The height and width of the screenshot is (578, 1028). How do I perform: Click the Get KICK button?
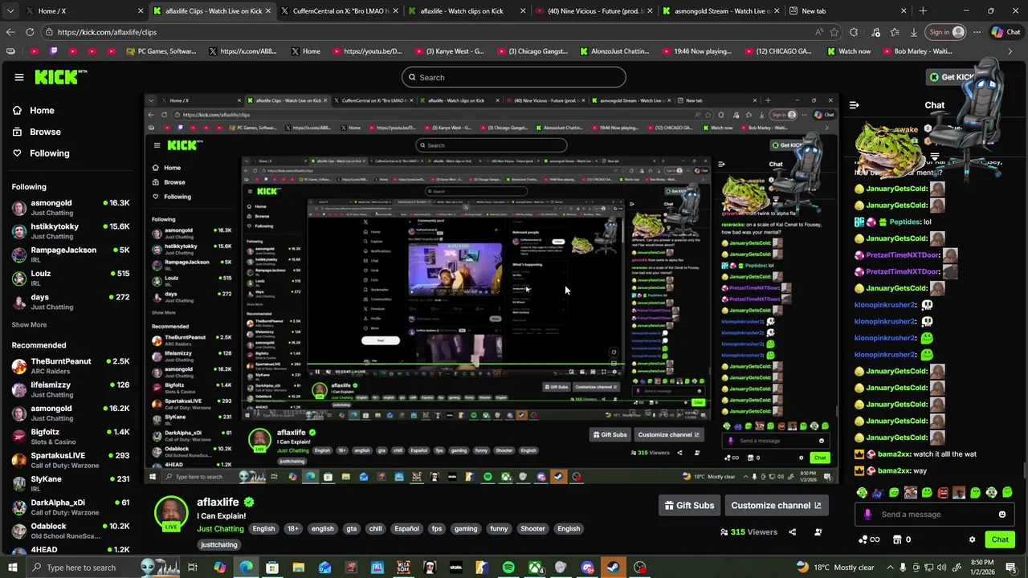953,77
